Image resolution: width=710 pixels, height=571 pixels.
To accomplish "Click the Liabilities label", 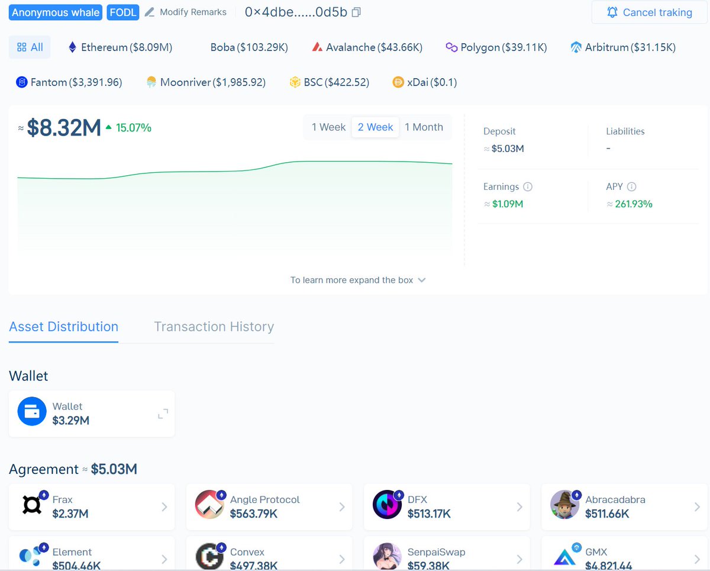I will coord(625,131).
